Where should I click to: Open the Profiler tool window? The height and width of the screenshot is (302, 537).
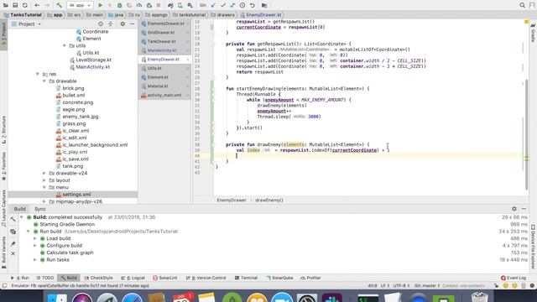click(310, 278)
